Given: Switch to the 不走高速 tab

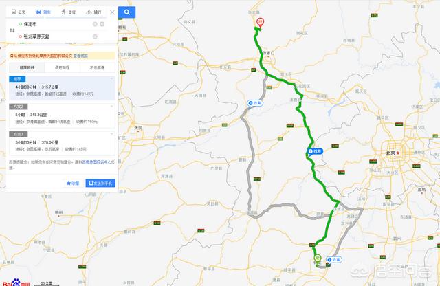Looking at the screenshot, I should click(x=98, y=67).
